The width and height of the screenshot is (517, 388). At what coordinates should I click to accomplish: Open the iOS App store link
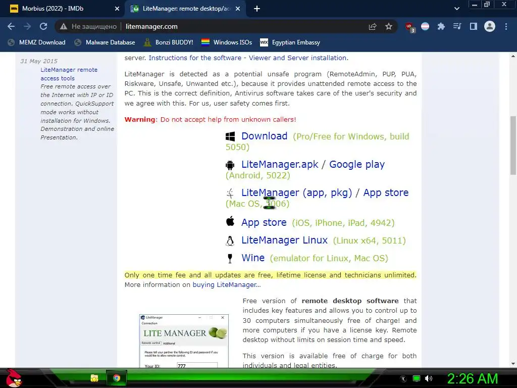pyautogui.click(x=264, y=222)
